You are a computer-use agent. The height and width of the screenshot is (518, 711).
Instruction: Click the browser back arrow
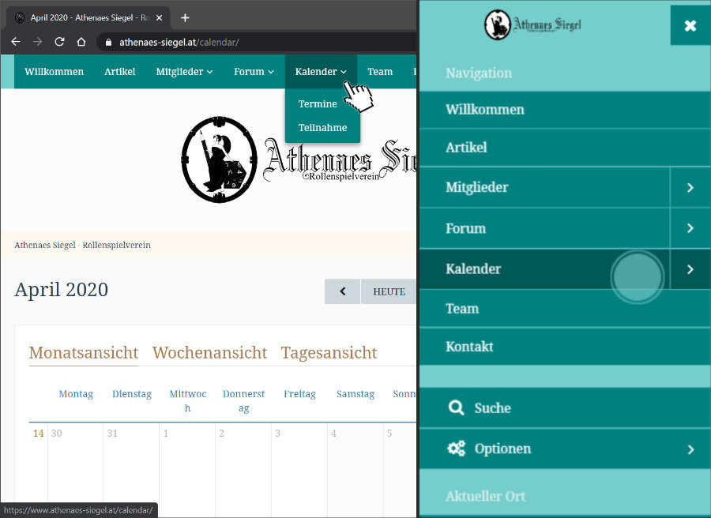[x=16, y=42]
